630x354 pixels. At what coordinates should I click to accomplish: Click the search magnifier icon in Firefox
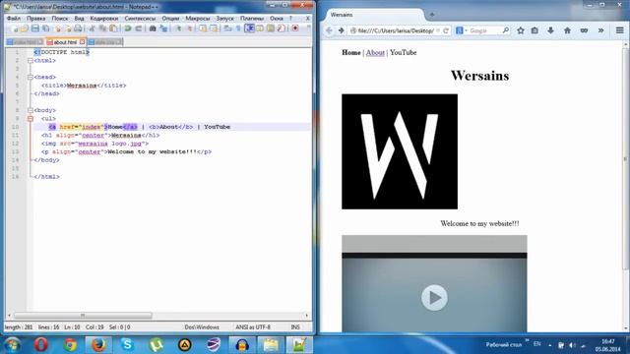(505, 30)
